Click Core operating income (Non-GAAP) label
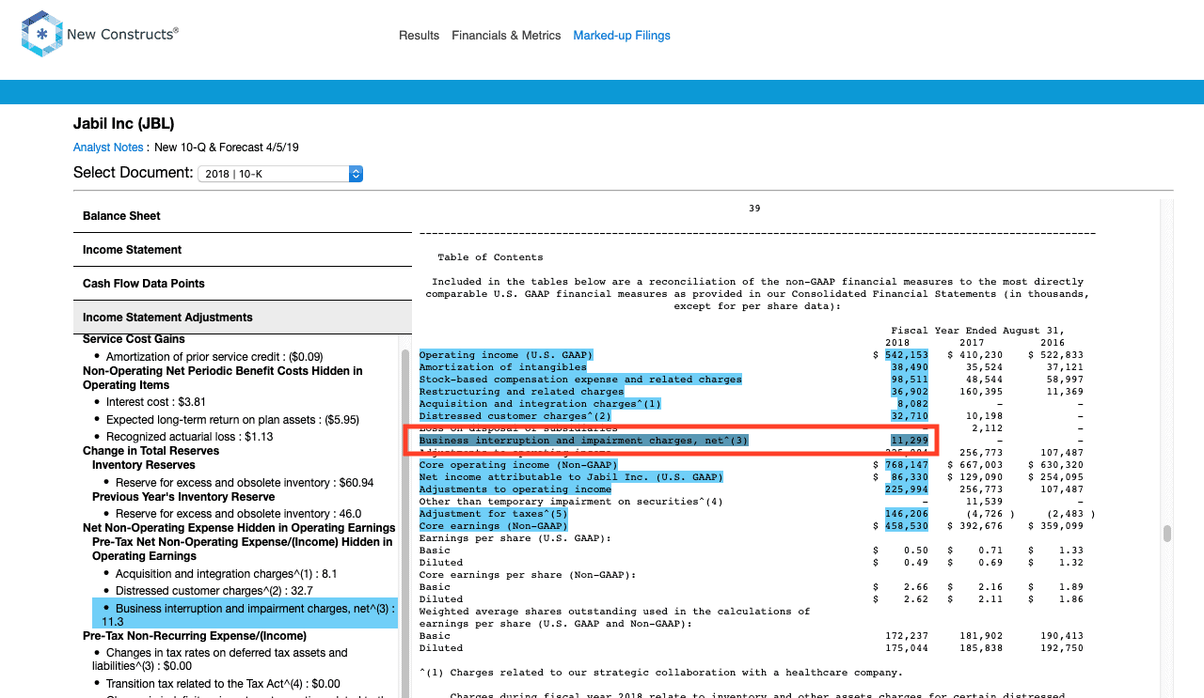The width and height of the screenshot is (1204, 698). (518, 465)
